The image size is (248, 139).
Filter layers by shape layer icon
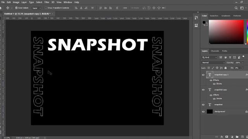coord(234,58)
